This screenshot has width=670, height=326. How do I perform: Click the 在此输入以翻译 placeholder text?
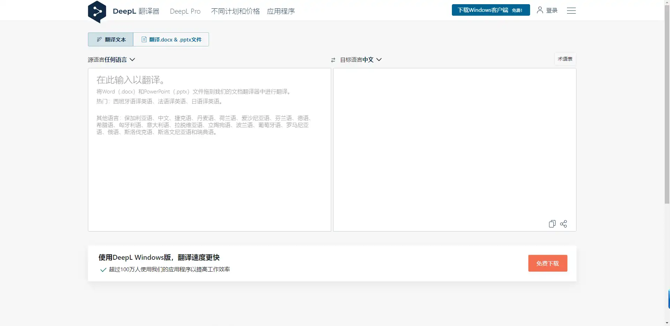tap(131, 80)
